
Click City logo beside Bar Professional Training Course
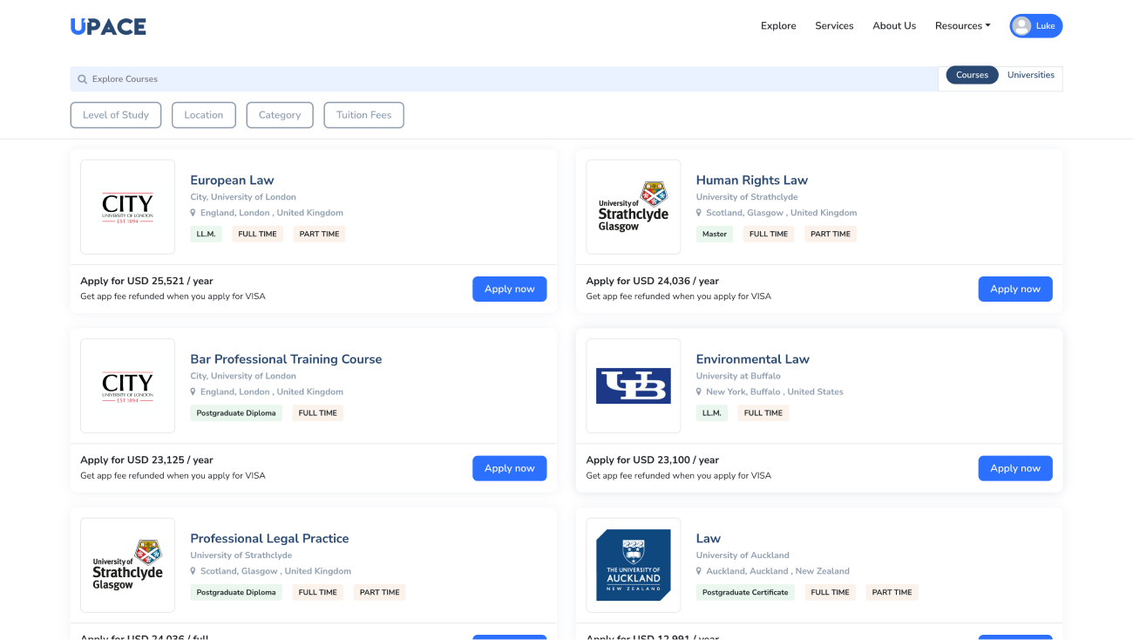coord(127,385)
